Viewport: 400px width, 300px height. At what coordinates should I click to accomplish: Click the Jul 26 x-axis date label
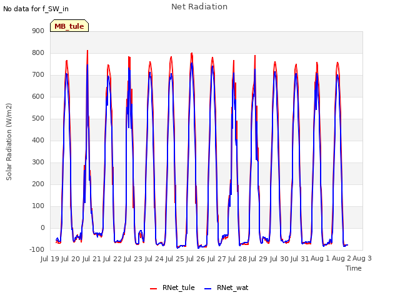click(x=196, y=259)
